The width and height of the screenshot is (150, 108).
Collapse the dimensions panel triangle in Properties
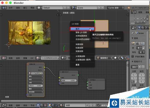133,61
